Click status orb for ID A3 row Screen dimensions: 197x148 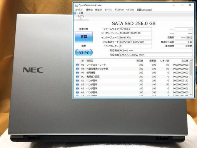click(x=77, y=85)
